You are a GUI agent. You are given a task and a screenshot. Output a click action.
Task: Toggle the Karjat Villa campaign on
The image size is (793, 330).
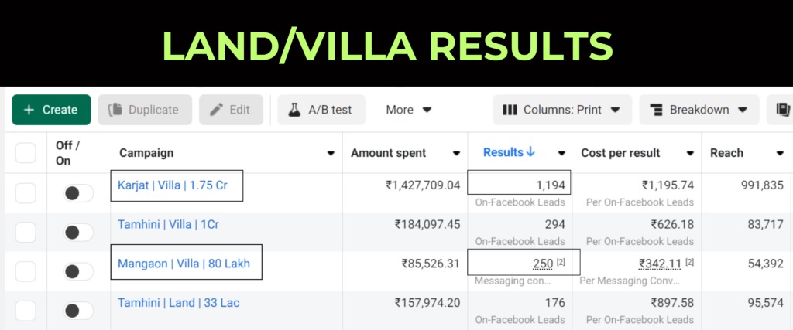click(78, 193)
